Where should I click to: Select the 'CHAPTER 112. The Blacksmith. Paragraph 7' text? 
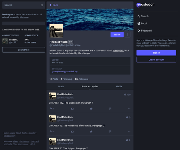coord(71,103)
